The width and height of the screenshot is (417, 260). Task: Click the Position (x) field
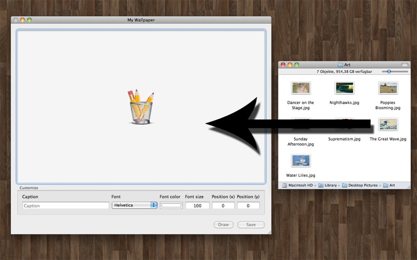pyautogui.click(x=223, y=205)
